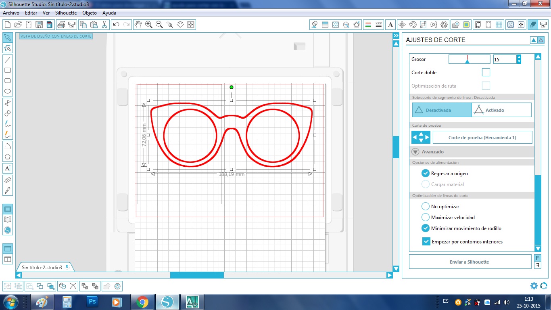
Task: Collapse the Avanzado section
Action: point(415,152)
